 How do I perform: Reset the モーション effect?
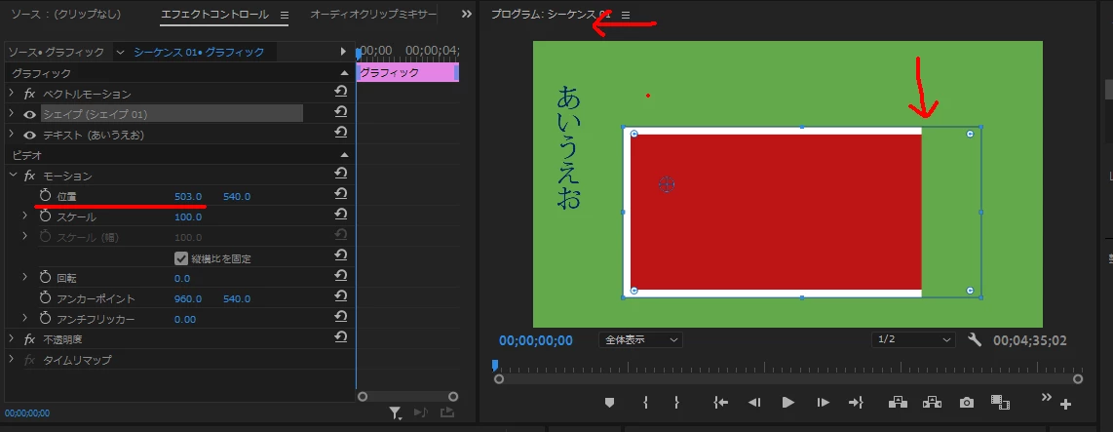[x=341, y=174]
